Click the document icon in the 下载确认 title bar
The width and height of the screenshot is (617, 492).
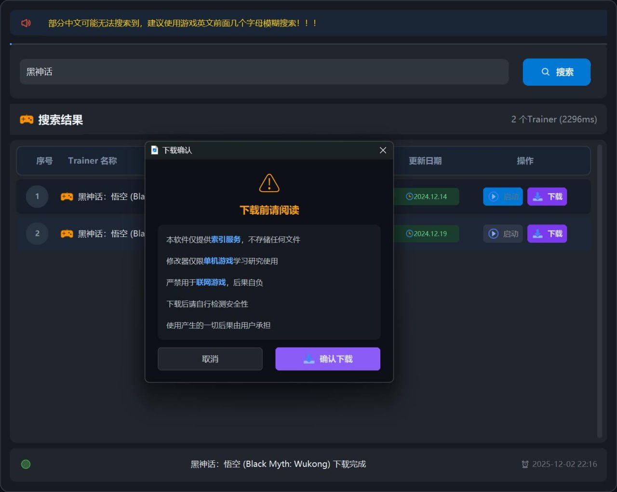[x=154, y=150]
